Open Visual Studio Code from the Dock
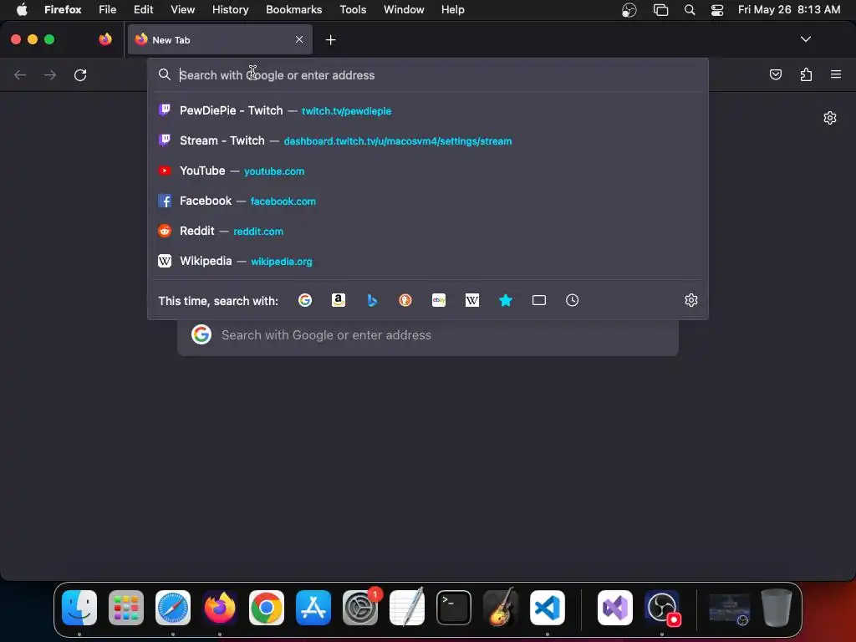This screenshot has height=642, width=856. click(548, 608)
